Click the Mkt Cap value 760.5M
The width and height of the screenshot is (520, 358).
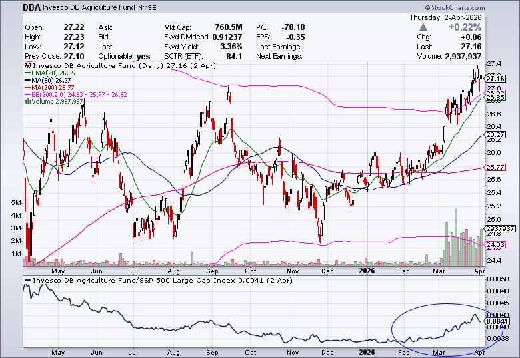229,27
